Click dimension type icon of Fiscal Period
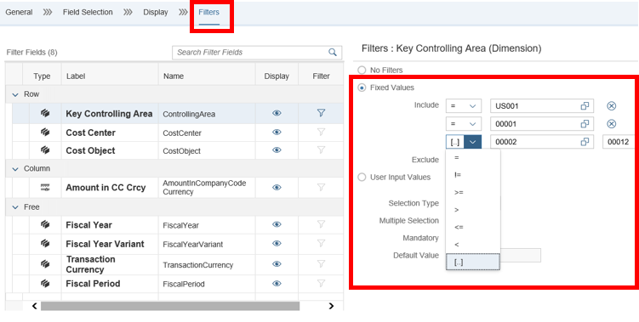 coord(45,283)
